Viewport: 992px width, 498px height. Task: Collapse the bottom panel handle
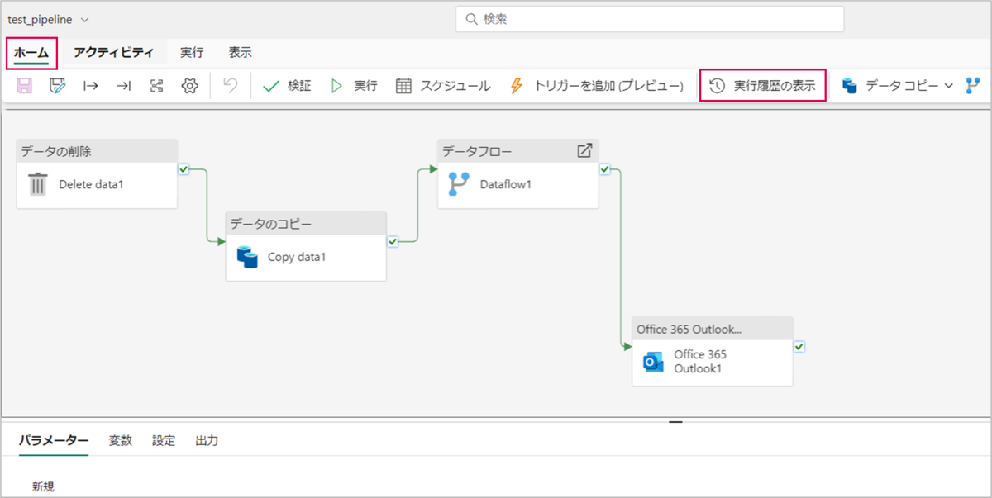pos(675,422)
